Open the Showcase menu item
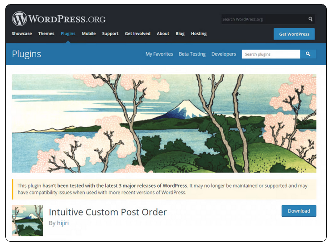The width and height of the screenshot is (329, 243). click(22, 33)
